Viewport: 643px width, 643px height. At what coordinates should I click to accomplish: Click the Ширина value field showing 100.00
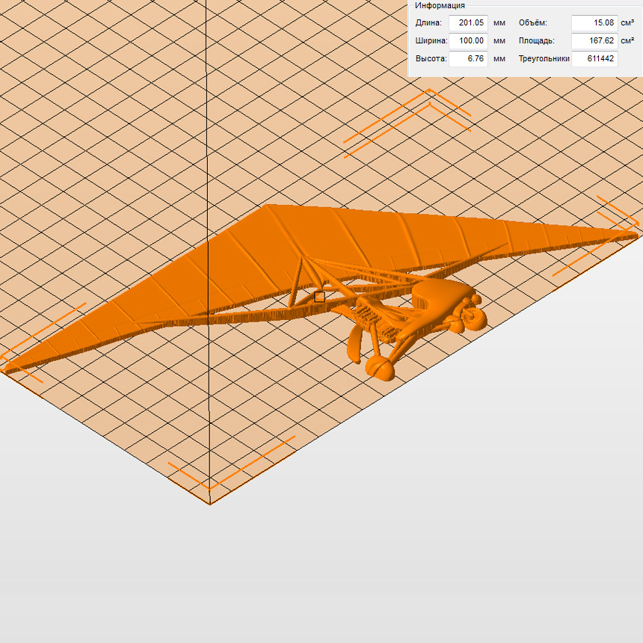tap(468, 40)
